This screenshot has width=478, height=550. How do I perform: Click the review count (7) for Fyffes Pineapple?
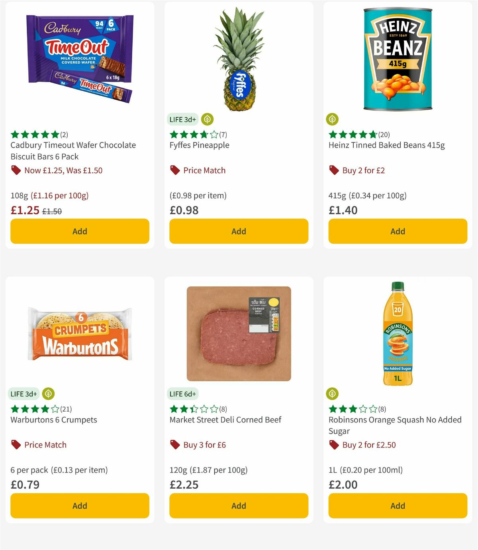223,134
